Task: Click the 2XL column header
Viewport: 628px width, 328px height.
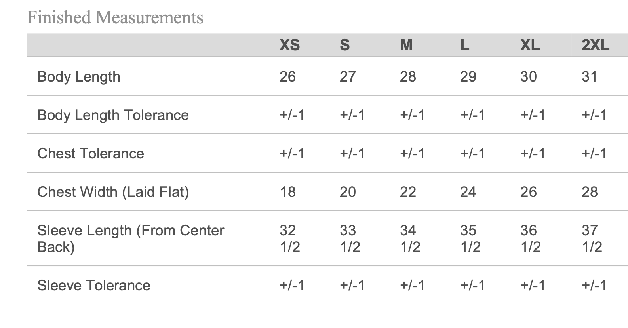Action: (x=595, y=45)
